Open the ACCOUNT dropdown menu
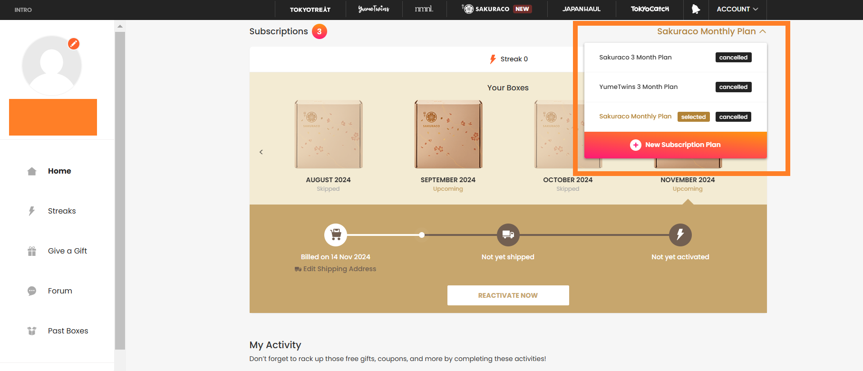Screen dimensions: 863x371 click(x=737, y=9)
